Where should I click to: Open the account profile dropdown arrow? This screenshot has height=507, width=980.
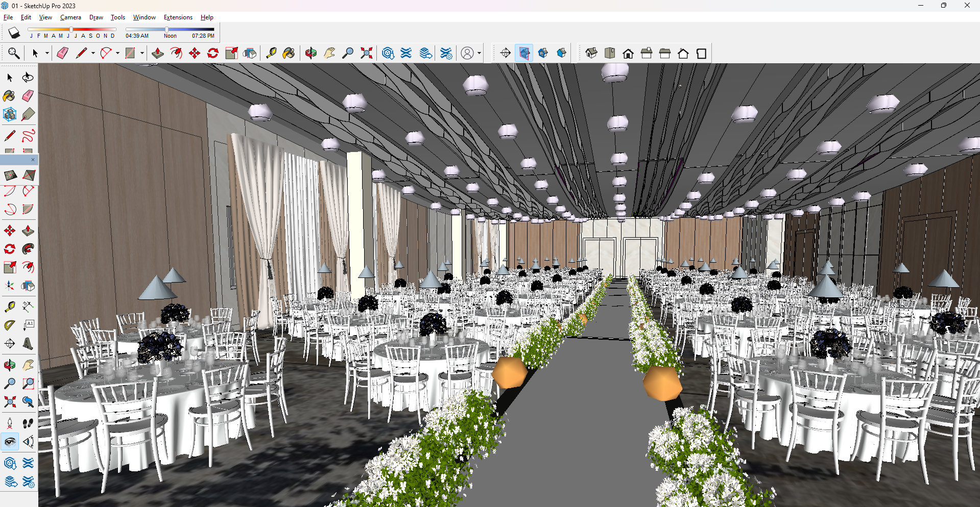[x=479, y=53]
